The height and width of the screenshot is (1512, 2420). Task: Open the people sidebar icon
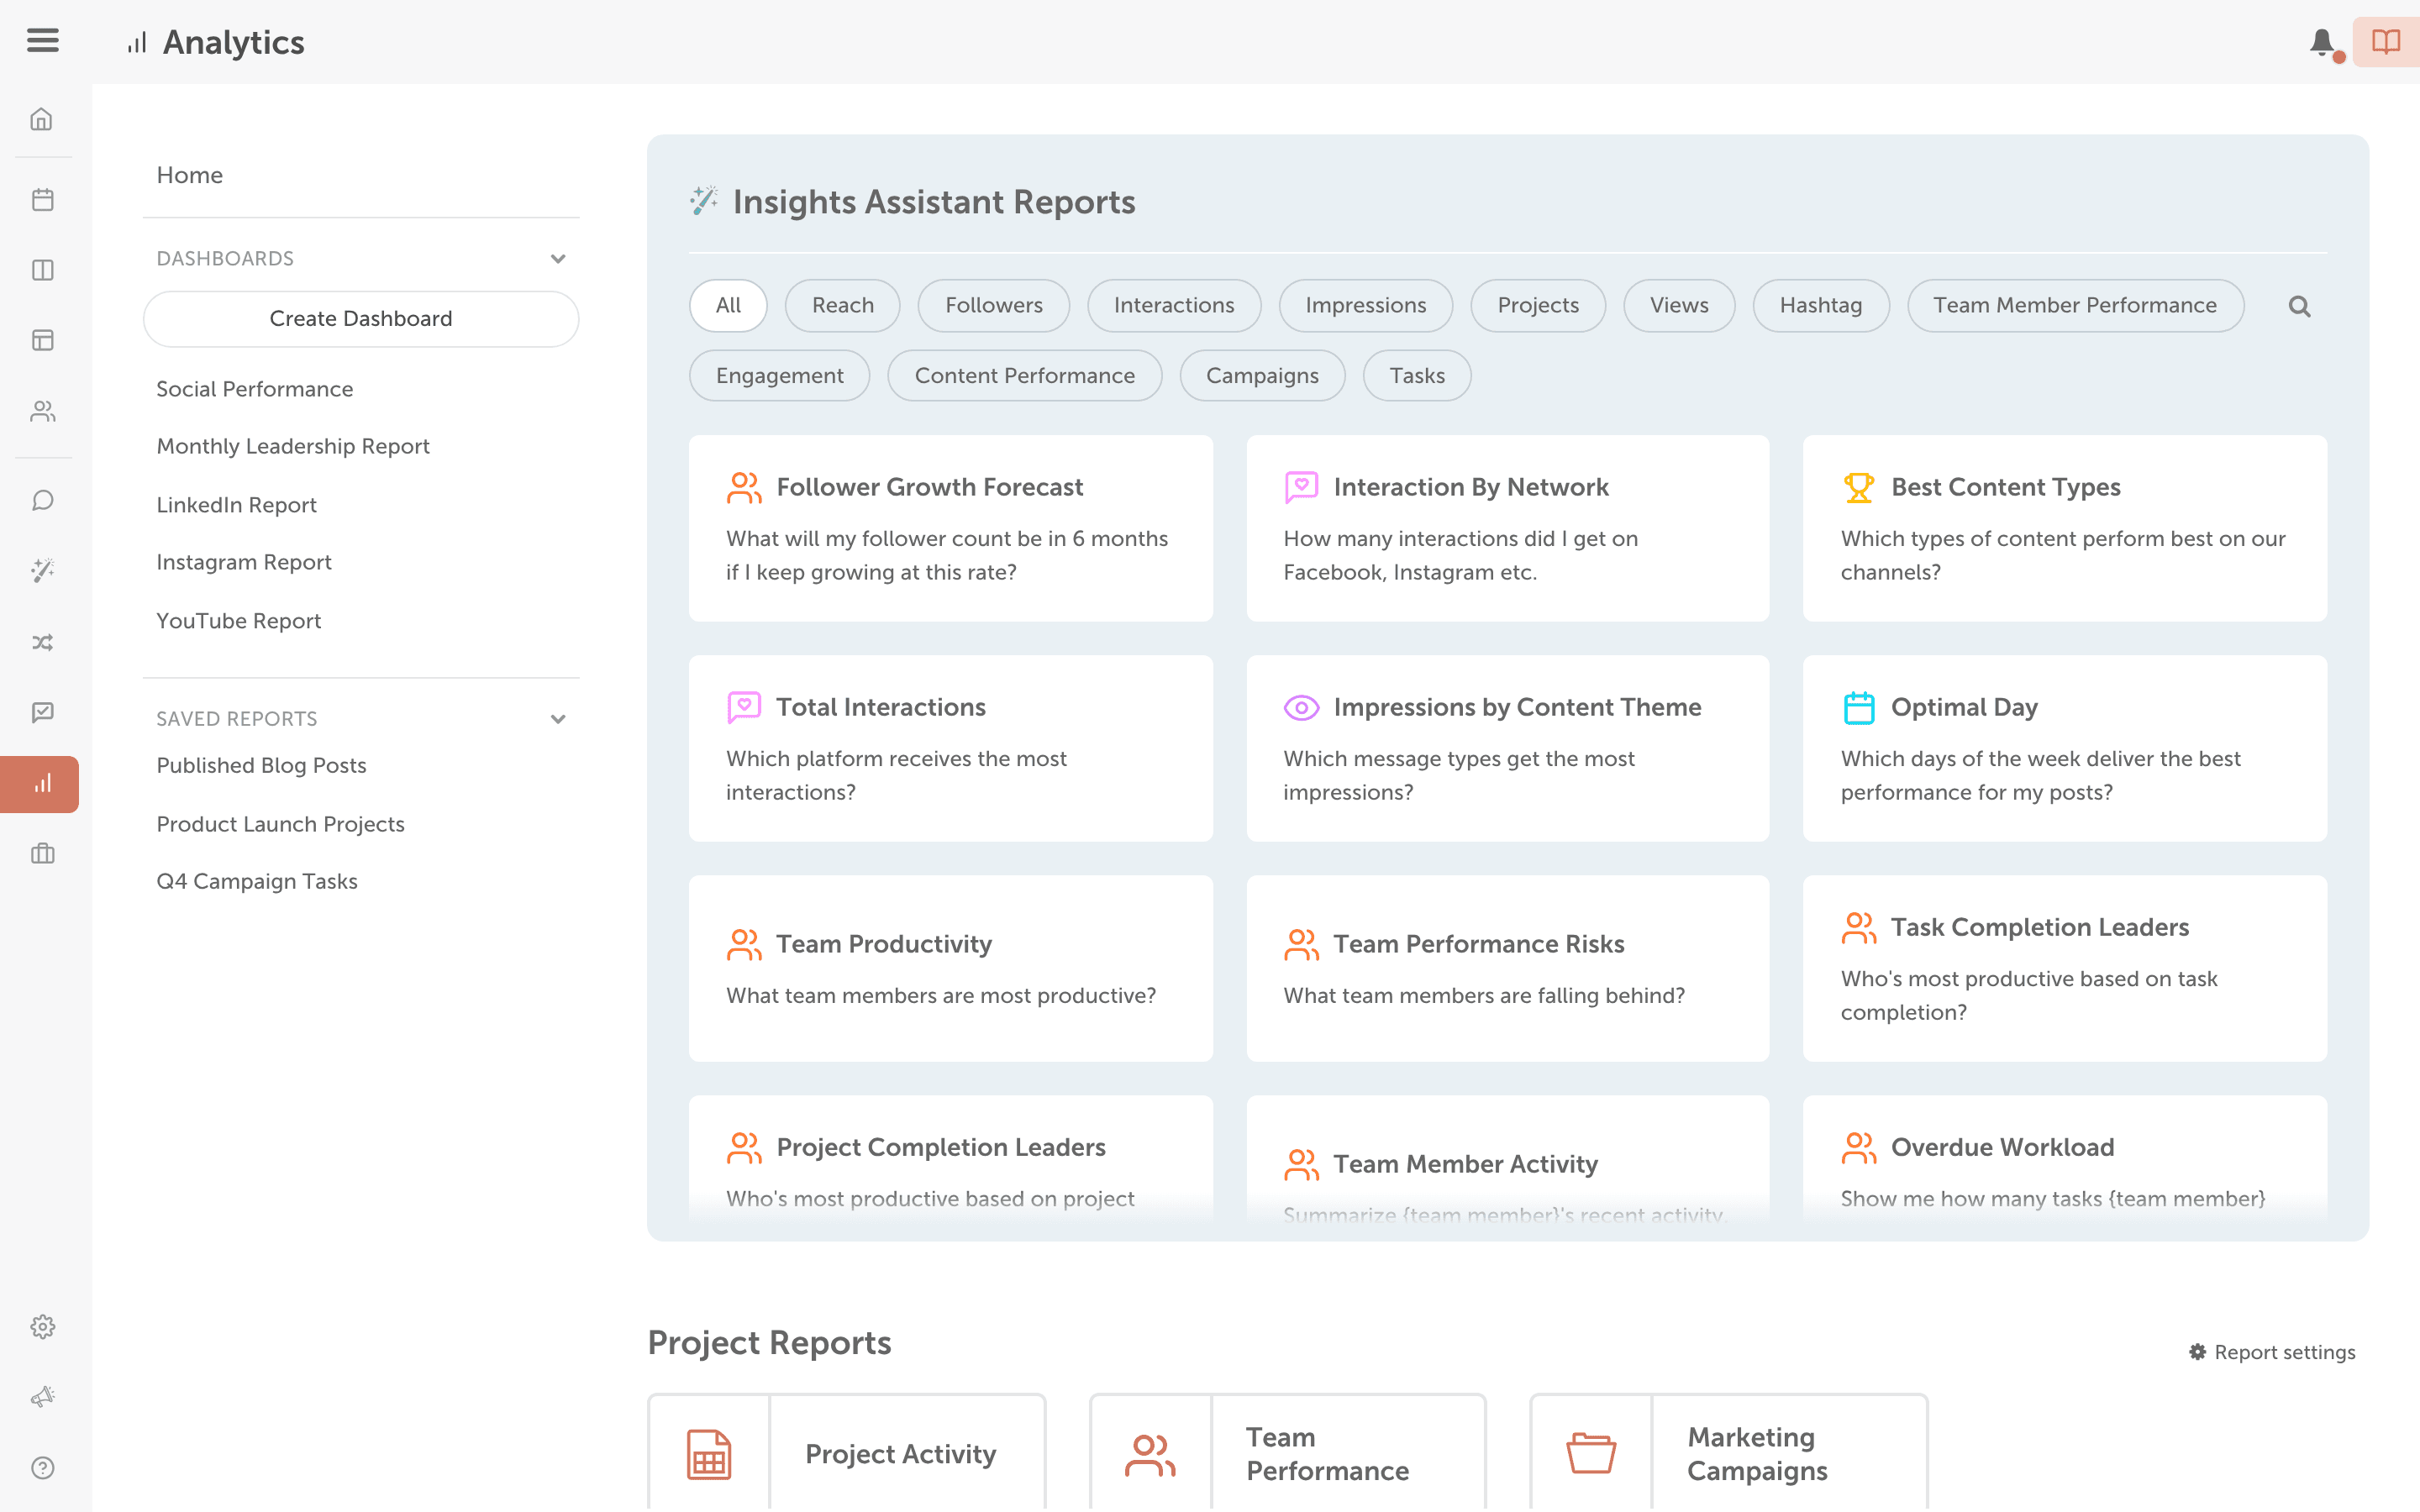(42, 411)
